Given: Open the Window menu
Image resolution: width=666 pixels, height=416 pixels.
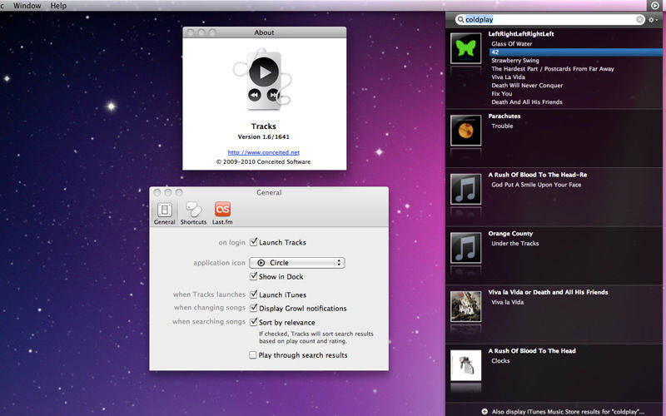Looking at the screenshot, I should [x=27, y=6].
